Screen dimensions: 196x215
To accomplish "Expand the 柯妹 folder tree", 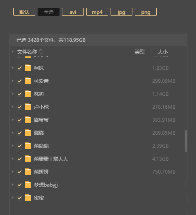I will point(13,68).
